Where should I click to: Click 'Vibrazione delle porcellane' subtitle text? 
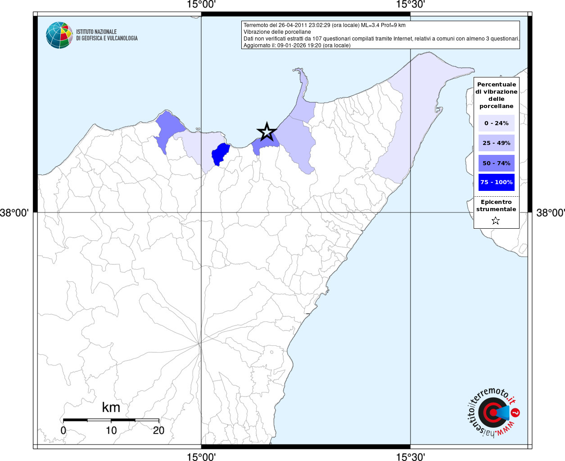277,32
